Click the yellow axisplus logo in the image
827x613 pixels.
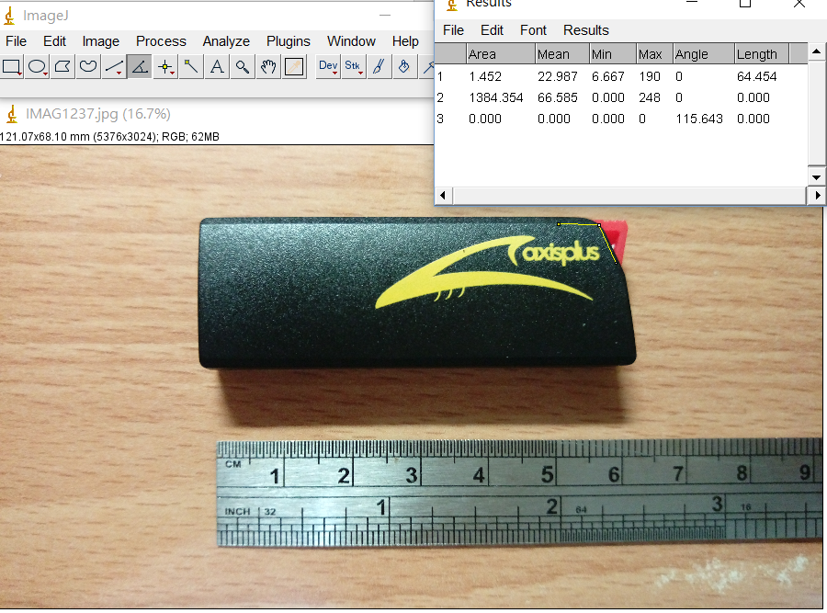tap(489, 273)
